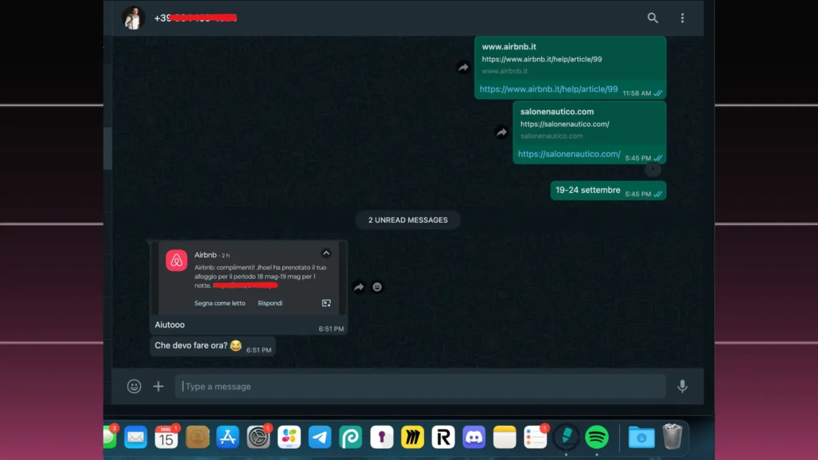
Task: Open the three-dot chat menu
Action: pos(682,18)
